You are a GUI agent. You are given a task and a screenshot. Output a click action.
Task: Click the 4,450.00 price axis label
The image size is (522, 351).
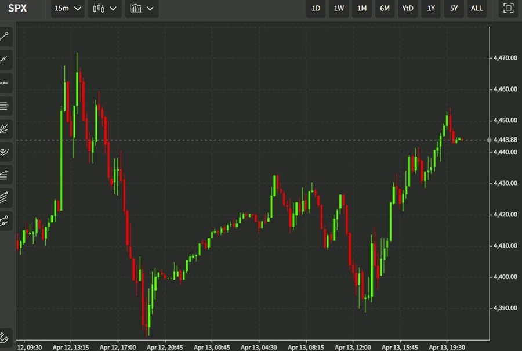pos(505,120)
